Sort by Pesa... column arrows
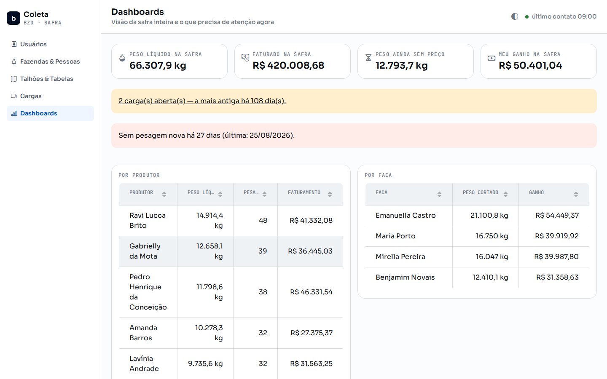This screenshot has width=607, height=379. tap(265, 194)
